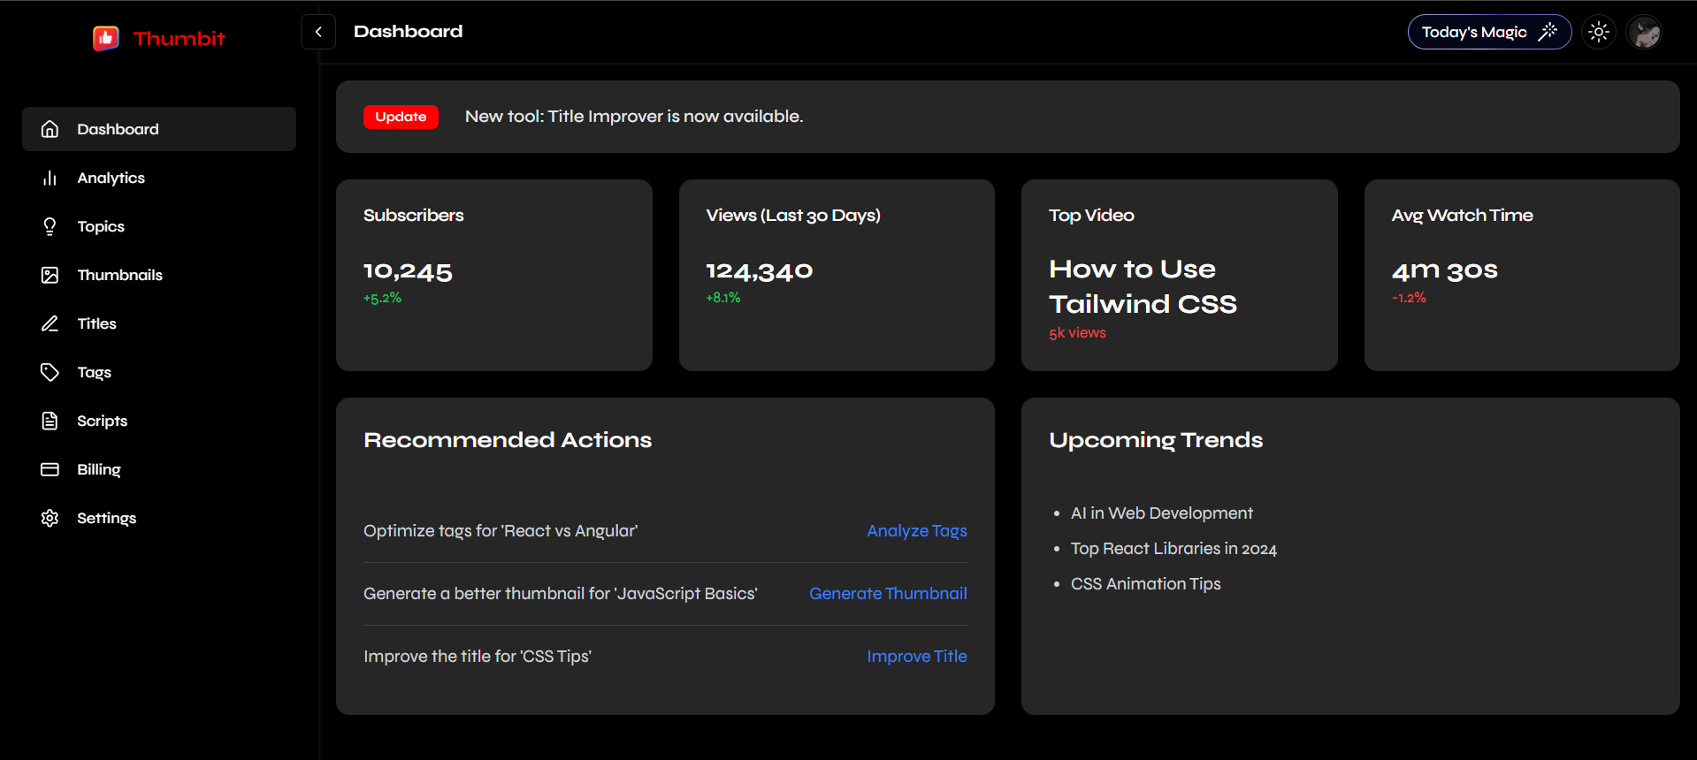Click the Generate Thumbnail link
The image size is (1697, 760).
888,594
